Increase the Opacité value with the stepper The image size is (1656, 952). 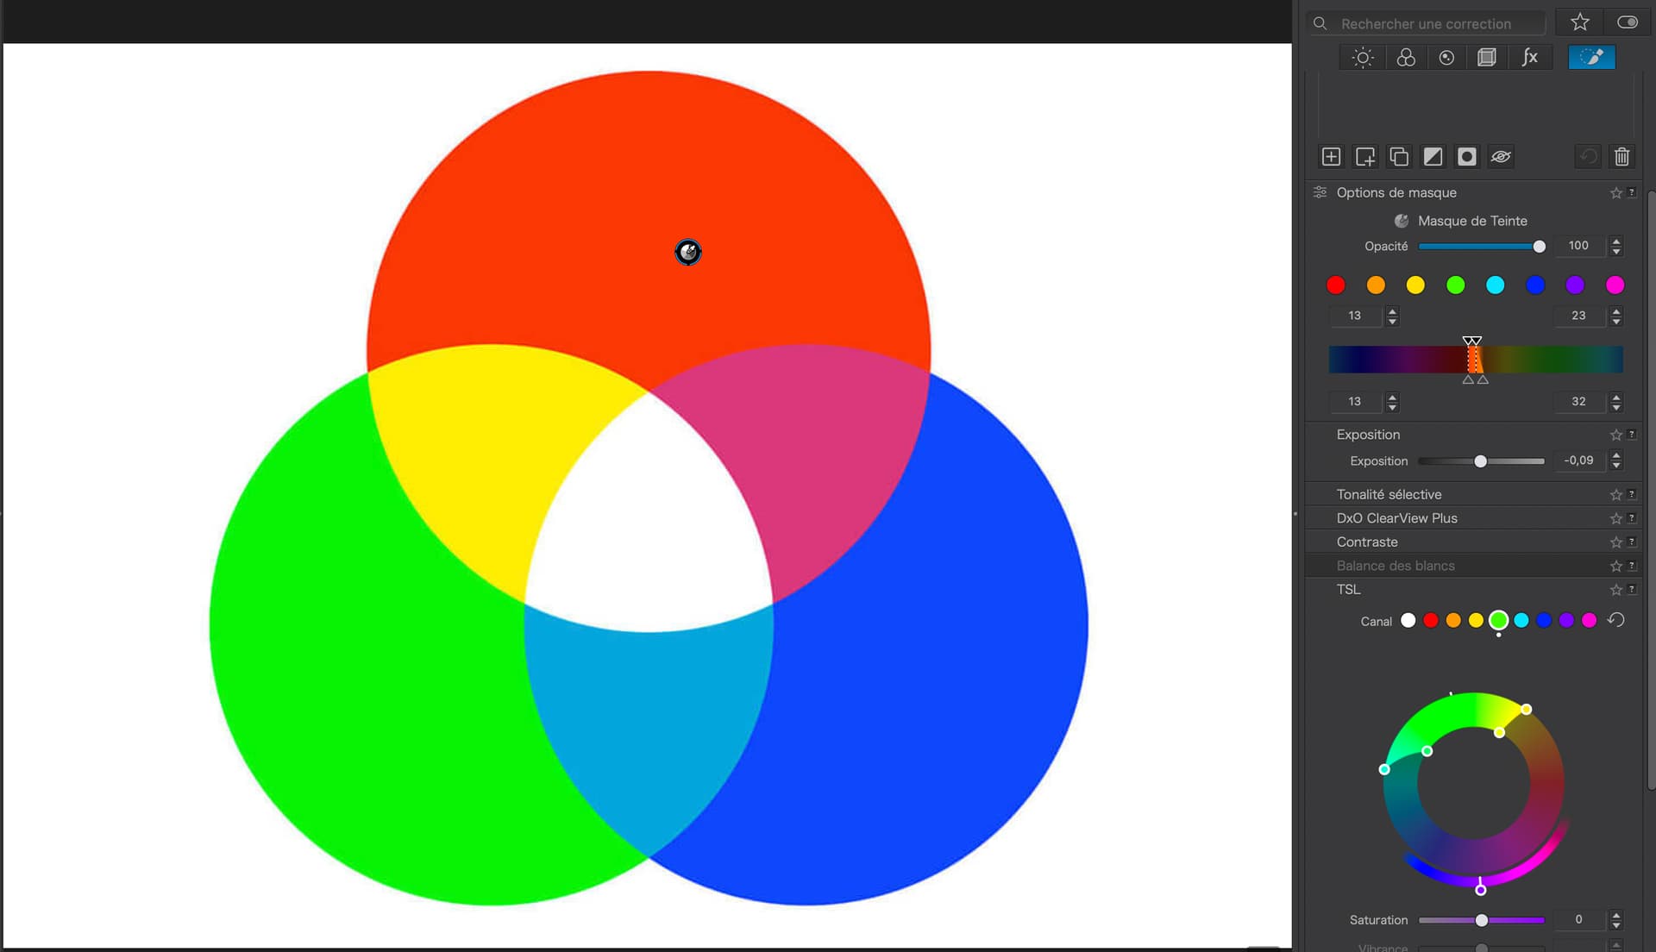coord(1616,241)
